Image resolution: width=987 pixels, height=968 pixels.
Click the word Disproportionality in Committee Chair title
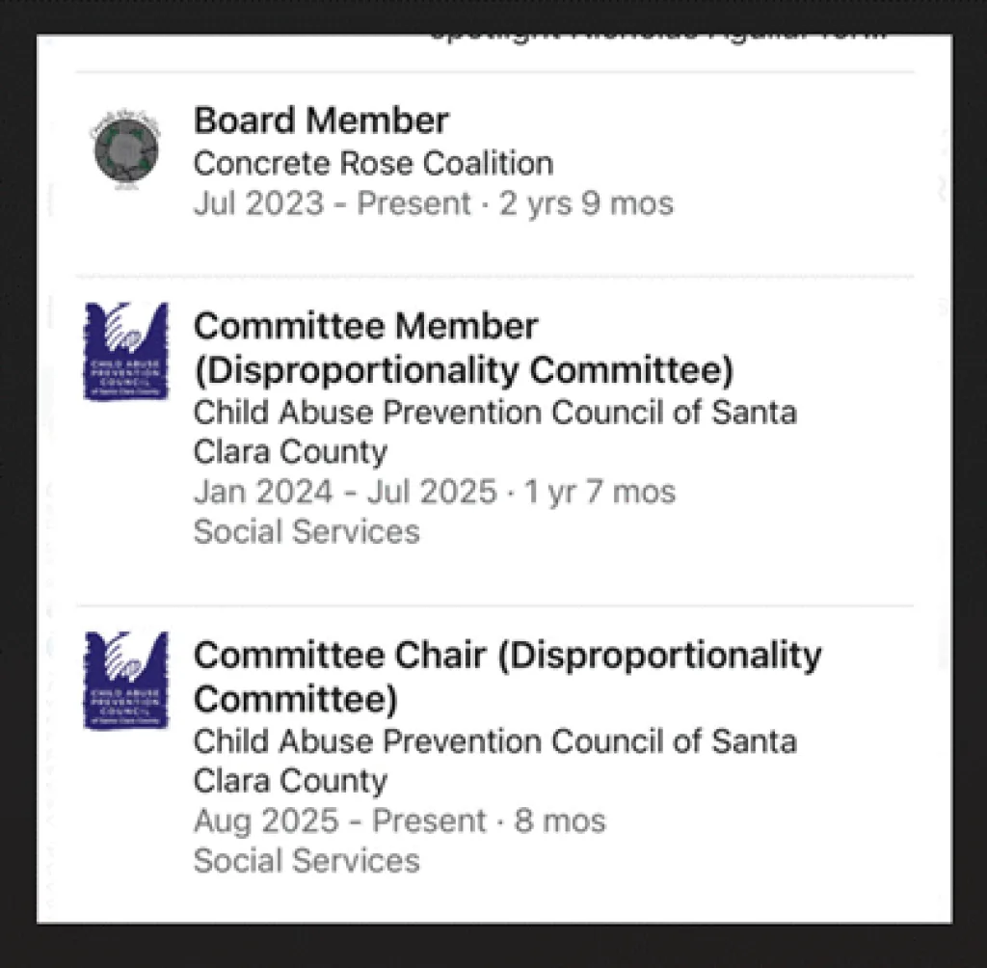point(663,656)
